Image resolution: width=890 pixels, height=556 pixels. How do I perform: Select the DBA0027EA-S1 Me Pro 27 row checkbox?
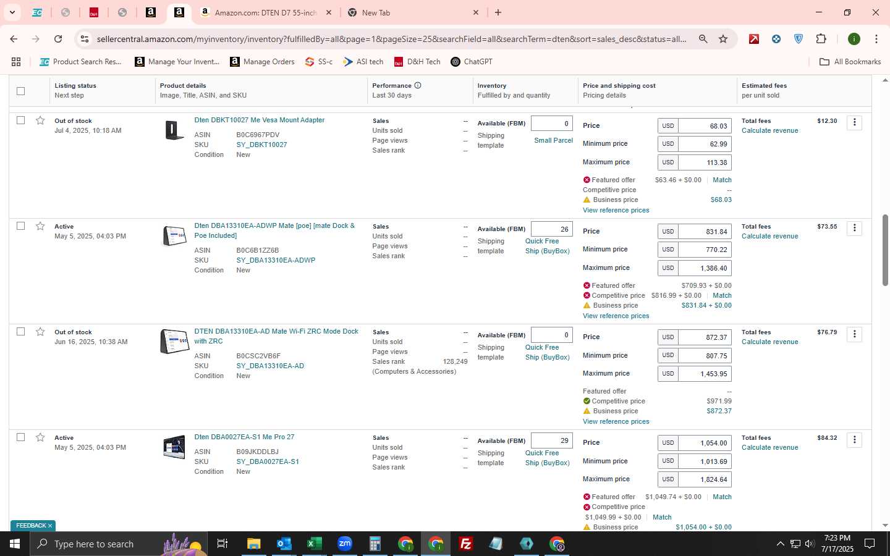point(20,437)
